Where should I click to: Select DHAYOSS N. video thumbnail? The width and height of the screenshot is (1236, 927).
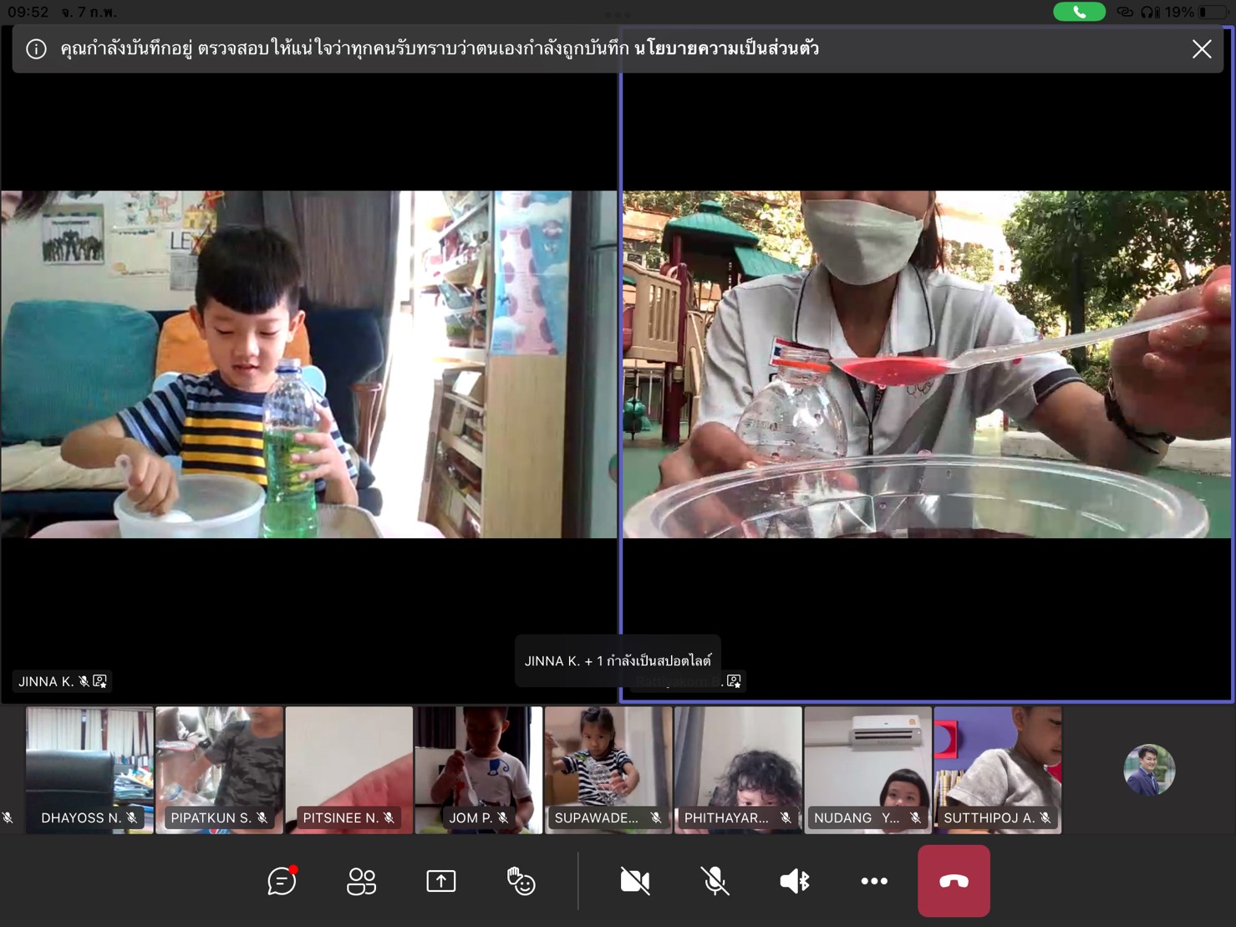tap(89, 769)
